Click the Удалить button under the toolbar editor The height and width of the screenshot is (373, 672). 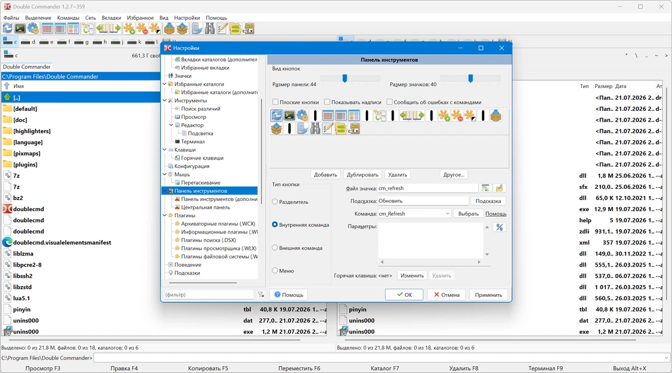(x=398, y=175)
